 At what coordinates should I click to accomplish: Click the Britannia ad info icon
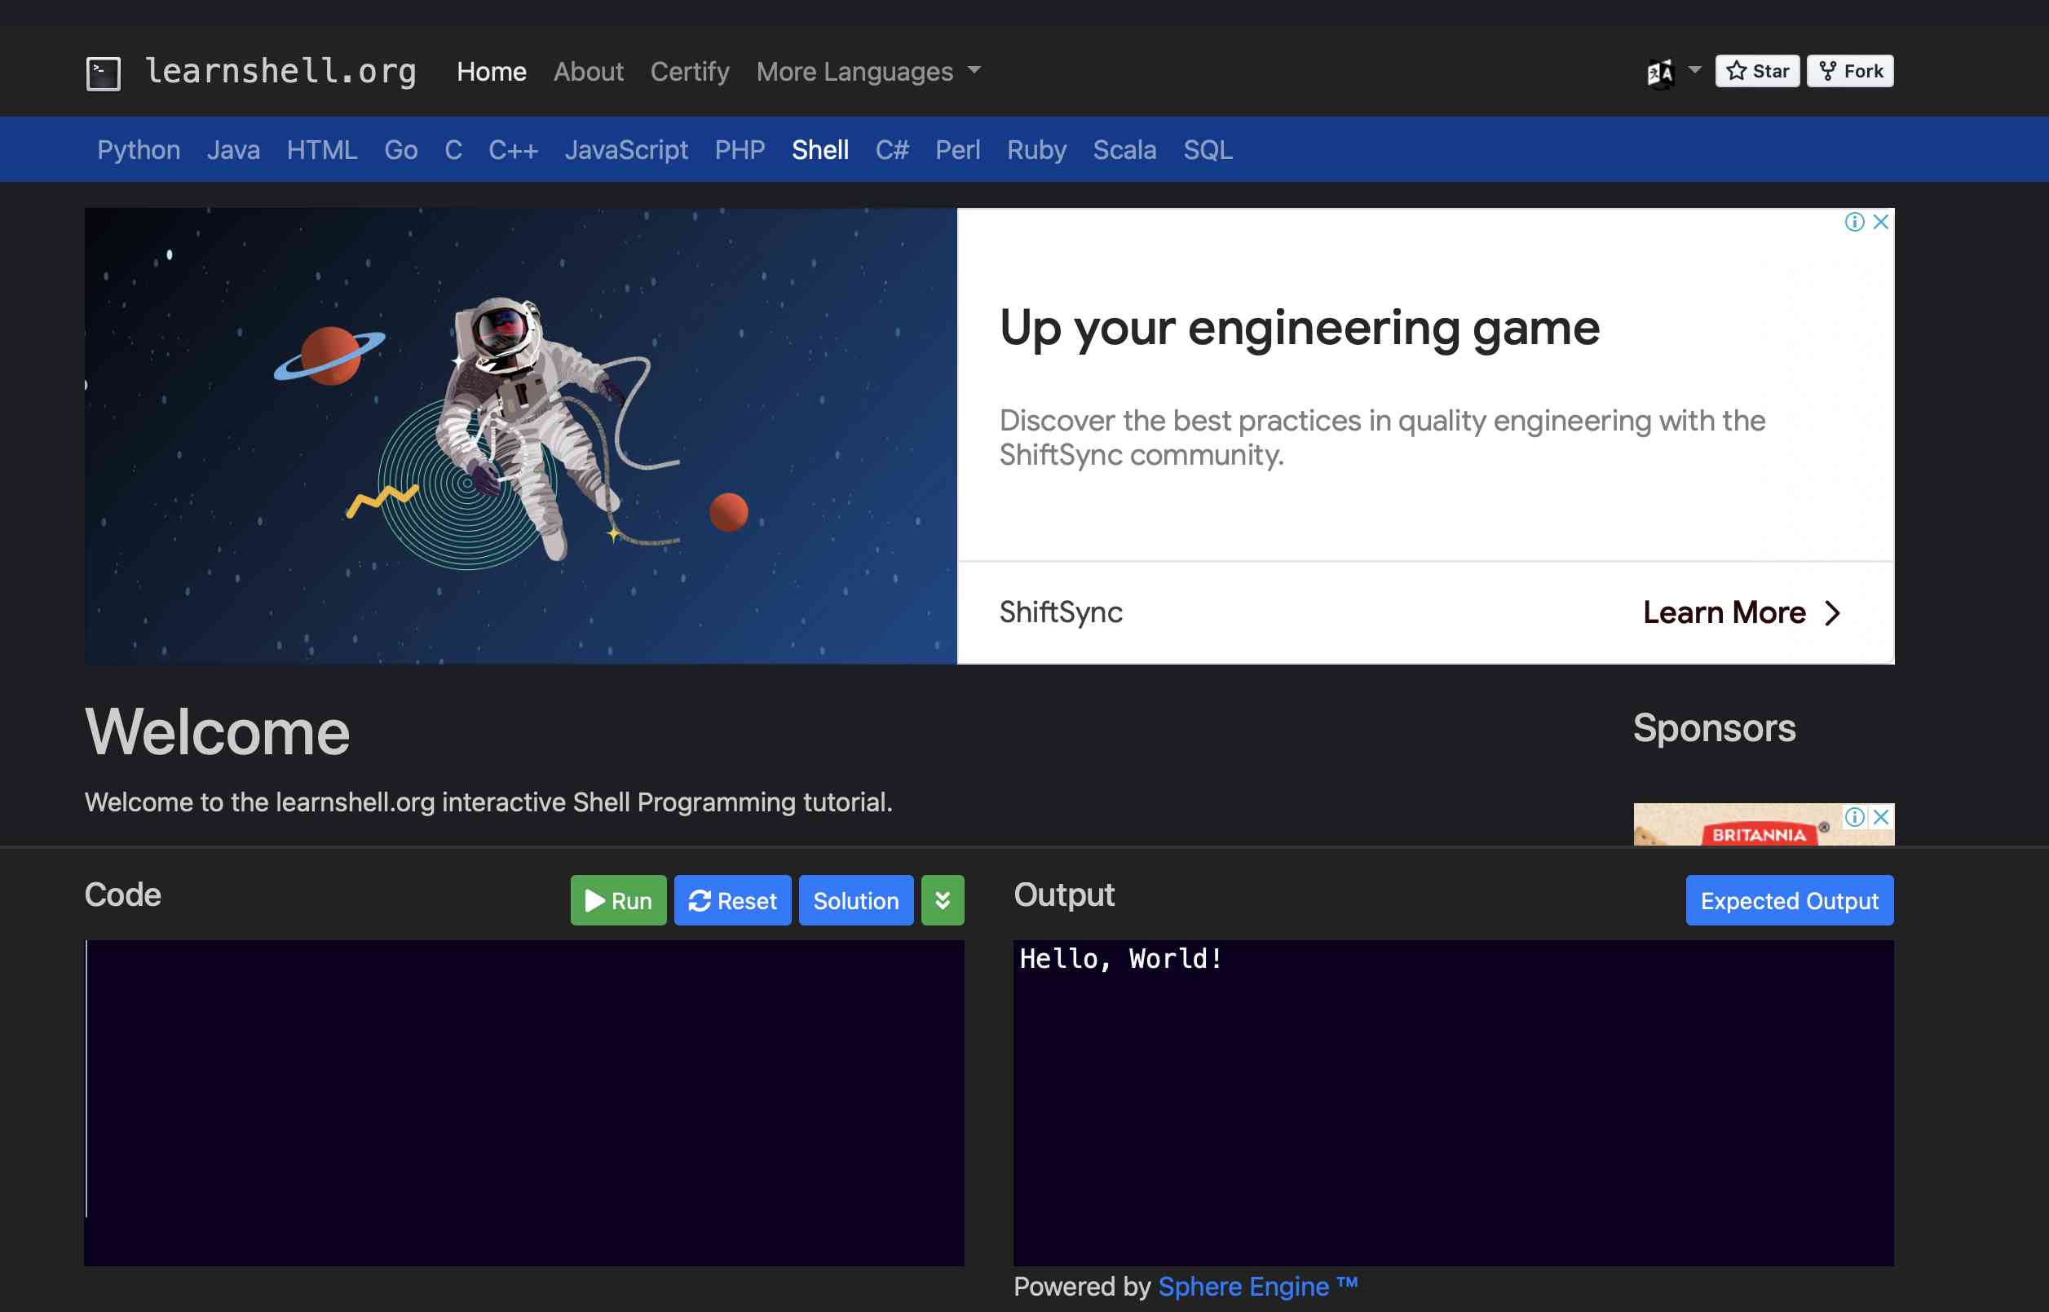coord(1854,817)
